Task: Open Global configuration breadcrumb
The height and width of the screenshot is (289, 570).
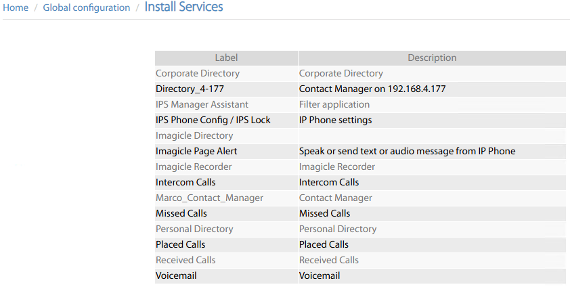Action: tap(86, 8)
